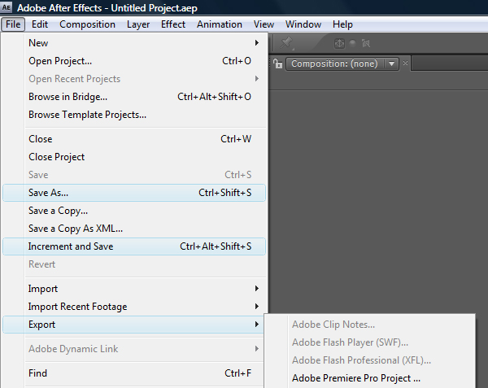Click the Revert menu entry
This screenshot has width=488, height=388.
134,264
